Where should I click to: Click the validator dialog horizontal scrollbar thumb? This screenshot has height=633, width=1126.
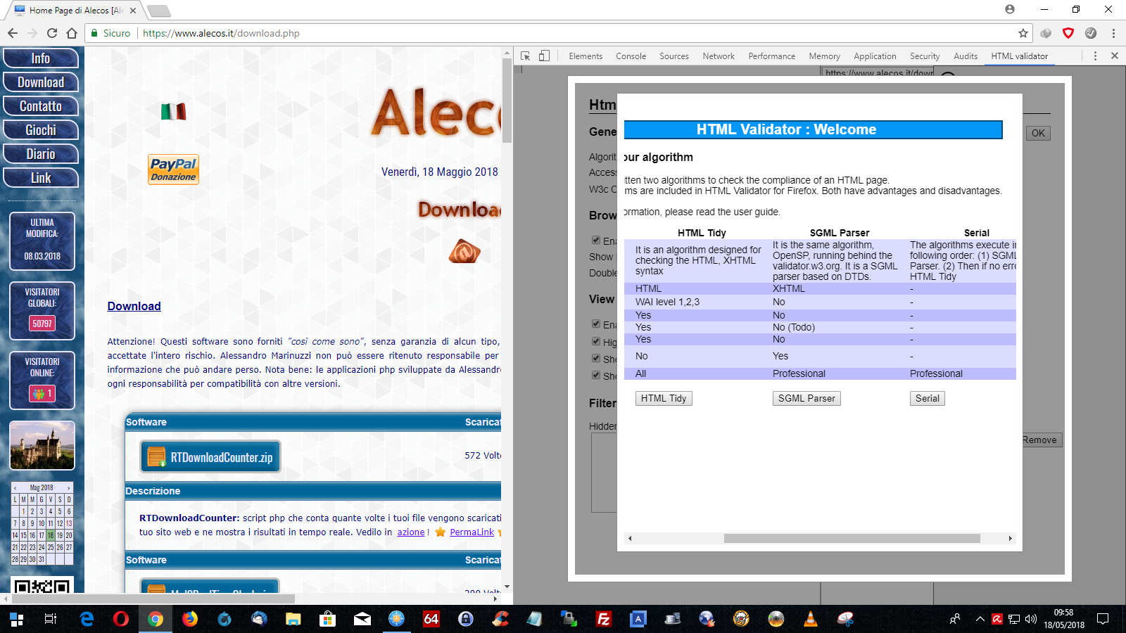click(x=852, y=538)
